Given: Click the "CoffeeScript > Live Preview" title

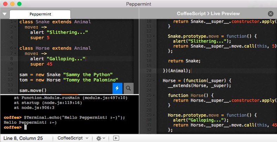Looking at the screenshot, I should pyautogui.click(x=208, y=14).
